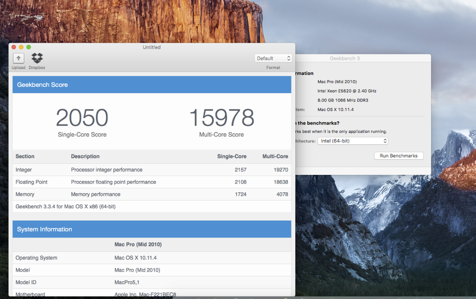Click Integer multi-core value 19270
476x299 pixels.
[x=281, y=170]
